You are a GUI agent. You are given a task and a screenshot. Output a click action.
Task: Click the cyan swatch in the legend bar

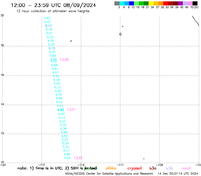[122, 3]
